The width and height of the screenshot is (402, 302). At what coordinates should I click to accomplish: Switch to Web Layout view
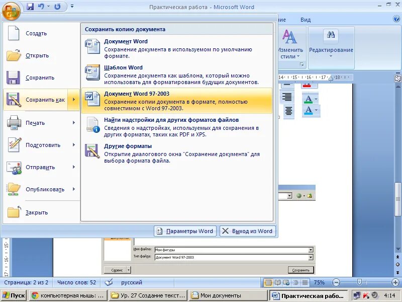point(286,283)
